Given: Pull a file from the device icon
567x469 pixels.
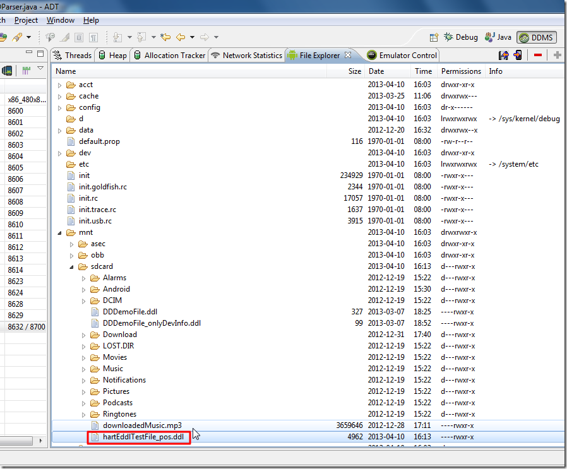Looking at the screenshot, I should (503, 56).
